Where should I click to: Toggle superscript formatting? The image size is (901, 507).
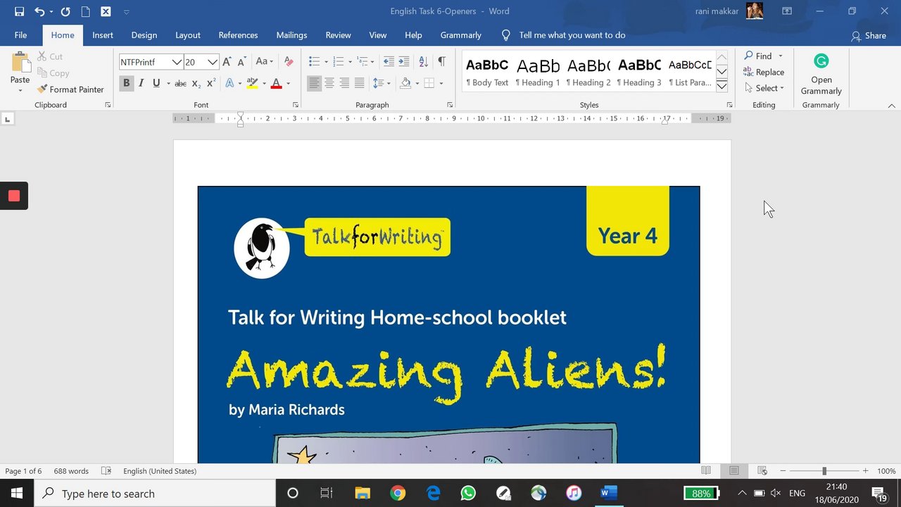(x=211, y=83)
